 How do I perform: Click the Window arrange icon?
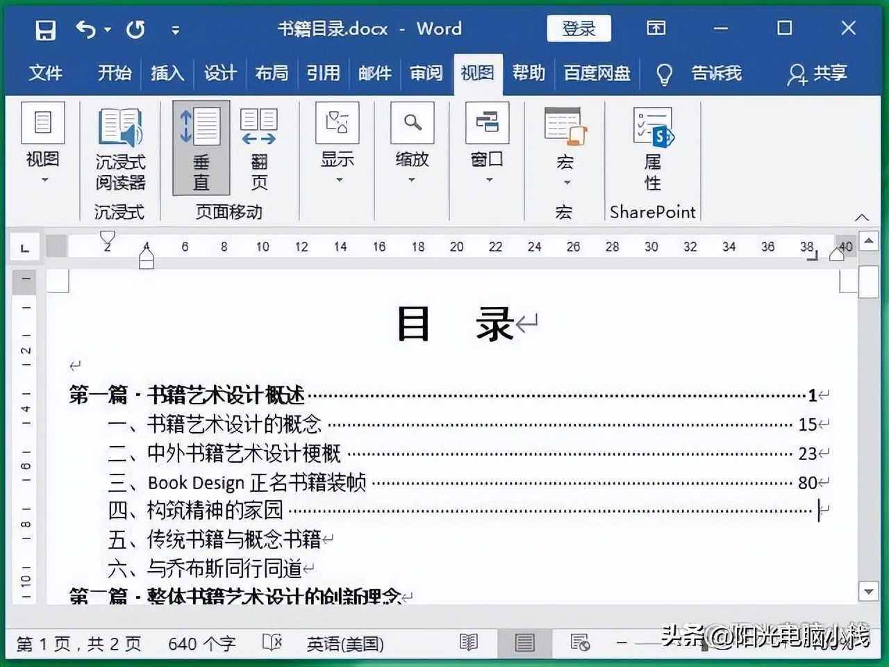(486, 123)
